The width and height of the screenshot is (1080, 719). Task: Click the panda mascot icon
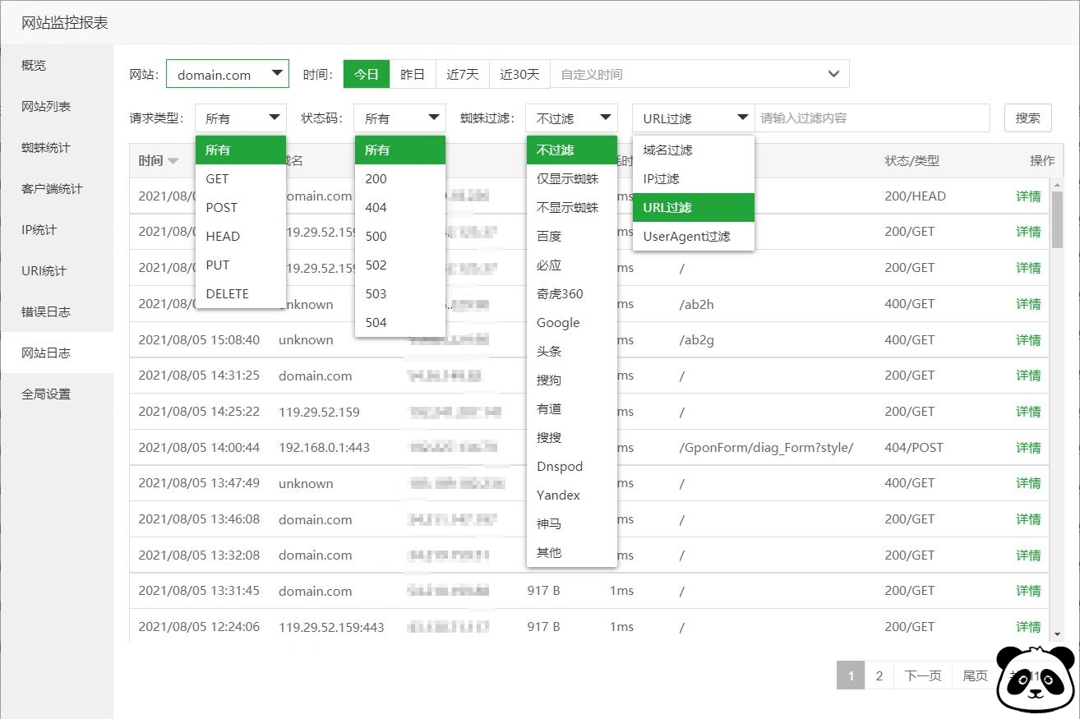point(1035,679)
